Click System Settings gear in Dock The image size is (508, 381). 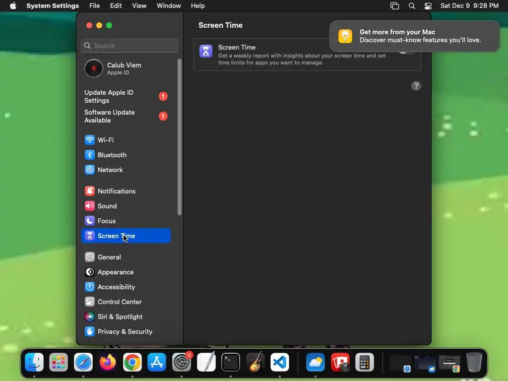click(x=182, y=362)
